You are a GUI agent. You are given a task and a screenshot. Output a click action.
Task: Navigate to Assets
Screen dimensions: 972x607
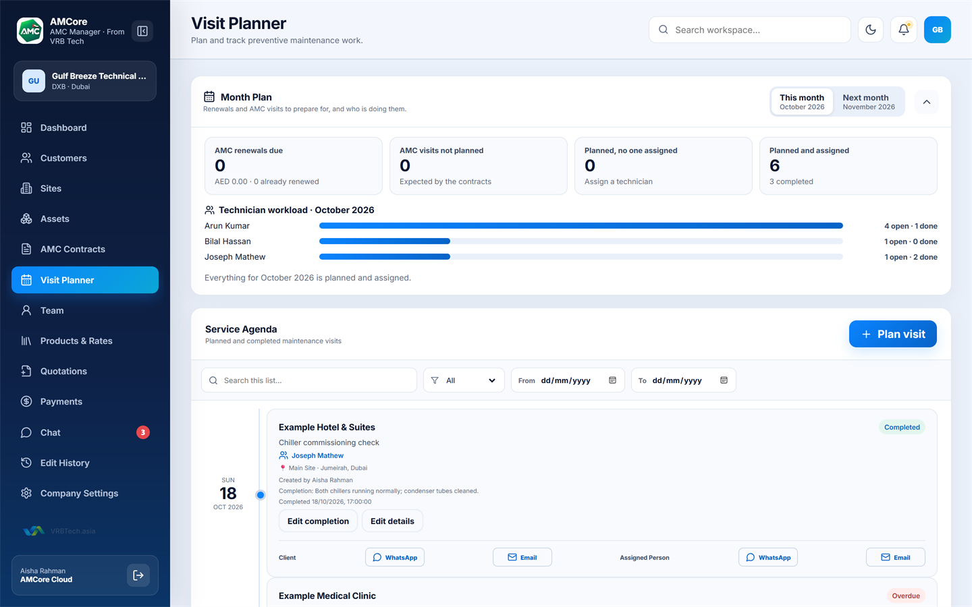(85, 219)
